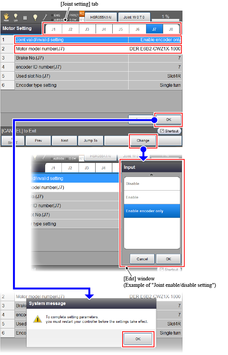Switch to the J1 joint tab
228x355 pixels.
point(54,29)
